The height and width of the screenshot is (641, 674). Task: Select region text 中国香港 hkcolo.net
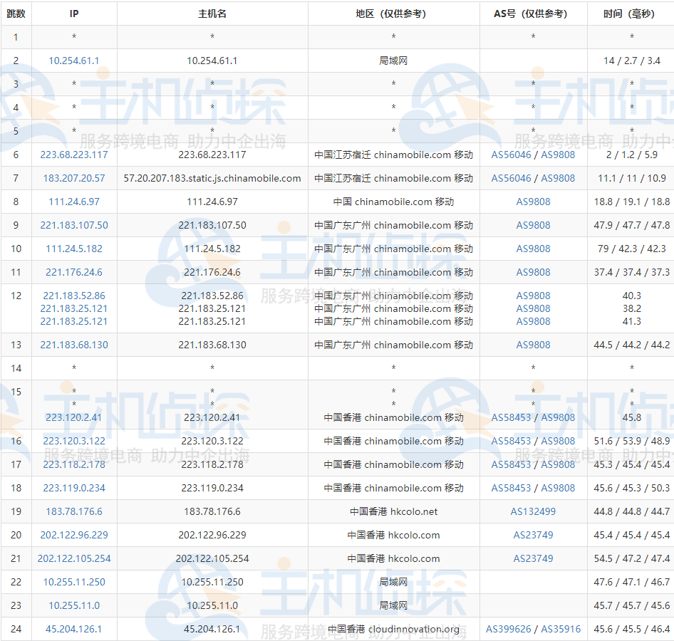[x=394, y=511]
